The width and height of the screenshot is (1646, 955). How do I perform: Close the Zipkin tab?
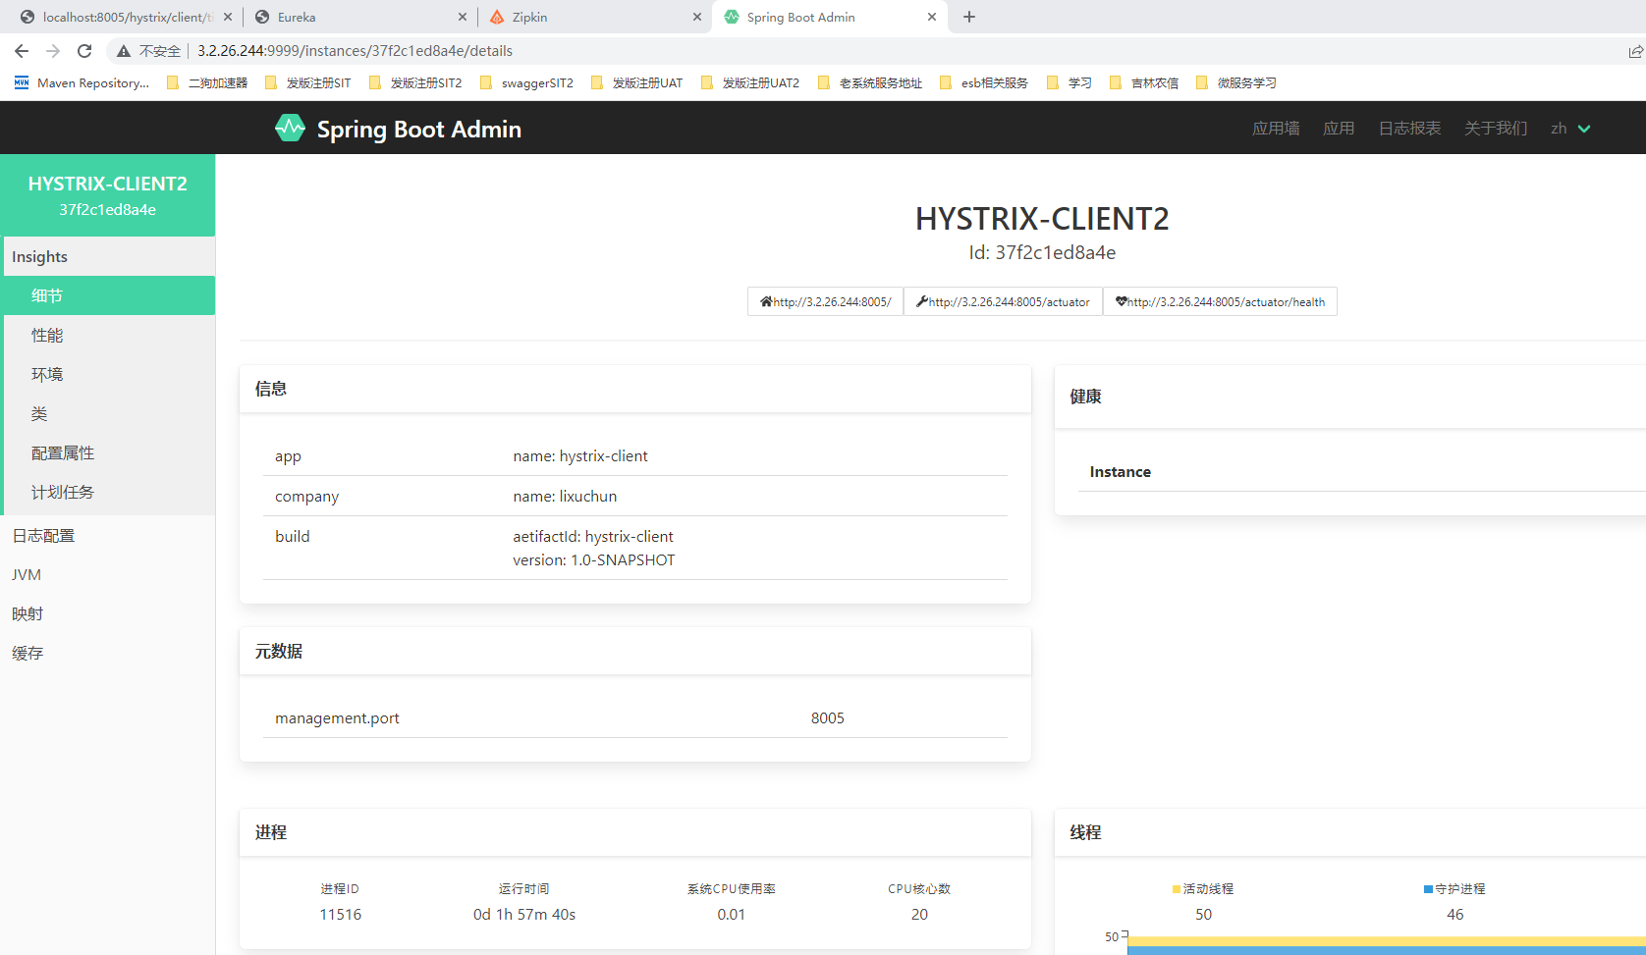(697, 17)
